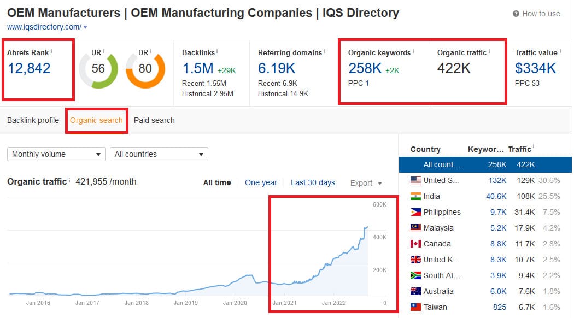
Task: Click the info icon beside Ahrefs Rank
Action: 52,51
